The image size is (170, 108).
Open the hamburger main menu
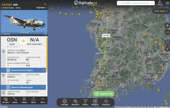(x=167, y=3)
